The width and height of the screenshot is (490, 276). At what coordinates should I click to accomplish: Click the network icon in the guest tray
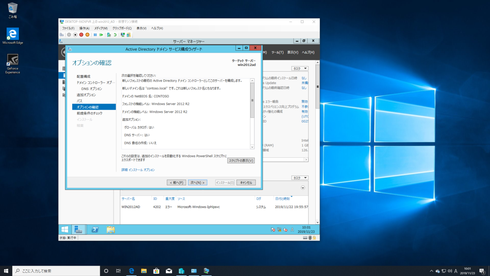click(279, 230)
